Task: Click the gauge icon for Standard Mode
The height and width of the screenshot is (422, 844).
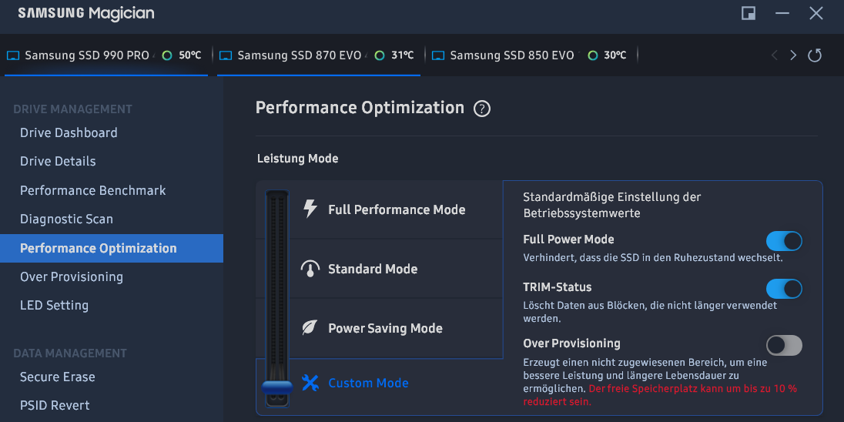Action: [x=310, y=269]
